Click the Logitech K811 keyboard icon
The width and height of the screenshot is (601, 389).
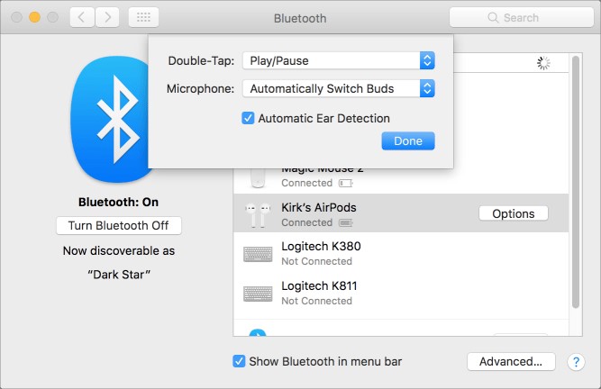[x=258, y=294]
